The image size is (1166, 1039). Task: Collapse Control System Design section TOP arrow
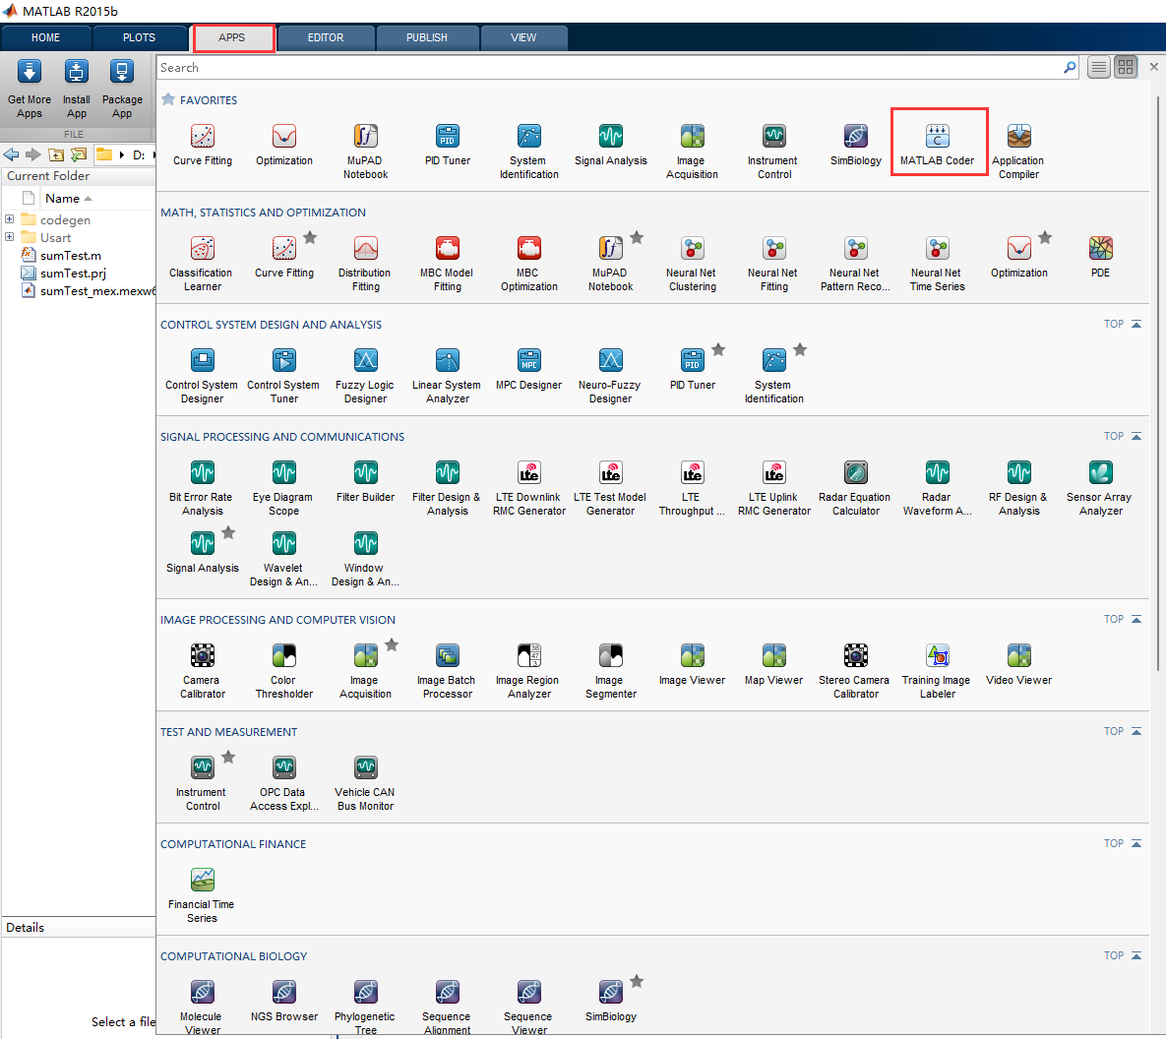click(x=1136, y=325)
